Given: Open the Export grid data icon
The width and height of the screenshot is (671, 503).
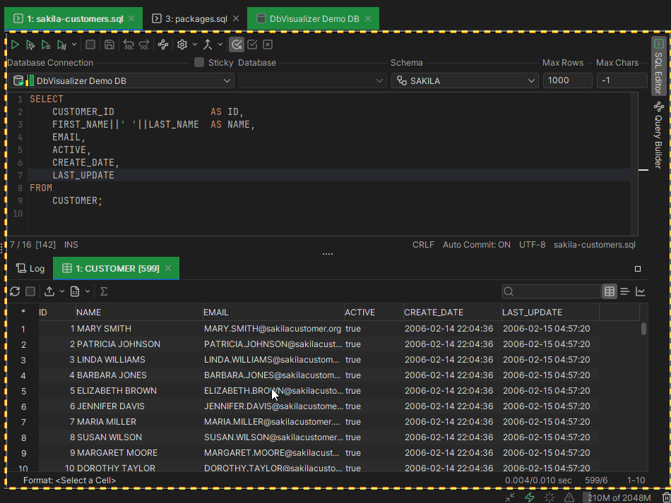Looking at the screenshot, I should (x=49, y=291).
